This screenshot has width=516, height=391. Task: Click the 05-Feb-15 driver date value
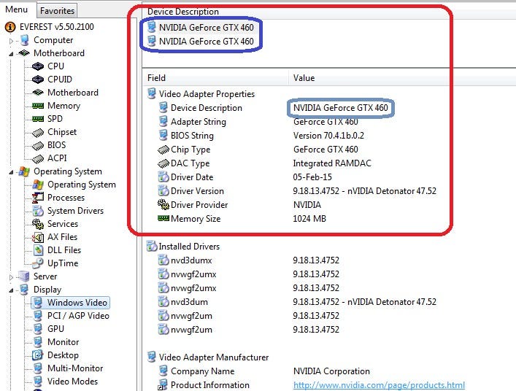(312, 177)
